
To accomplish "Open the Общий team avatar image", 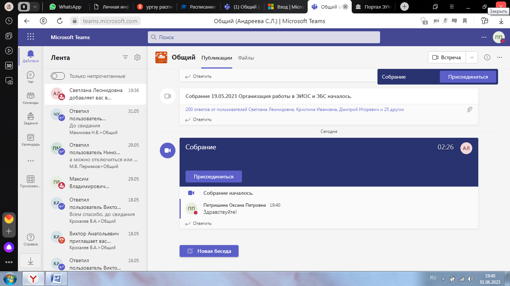I will pos(161,57).
